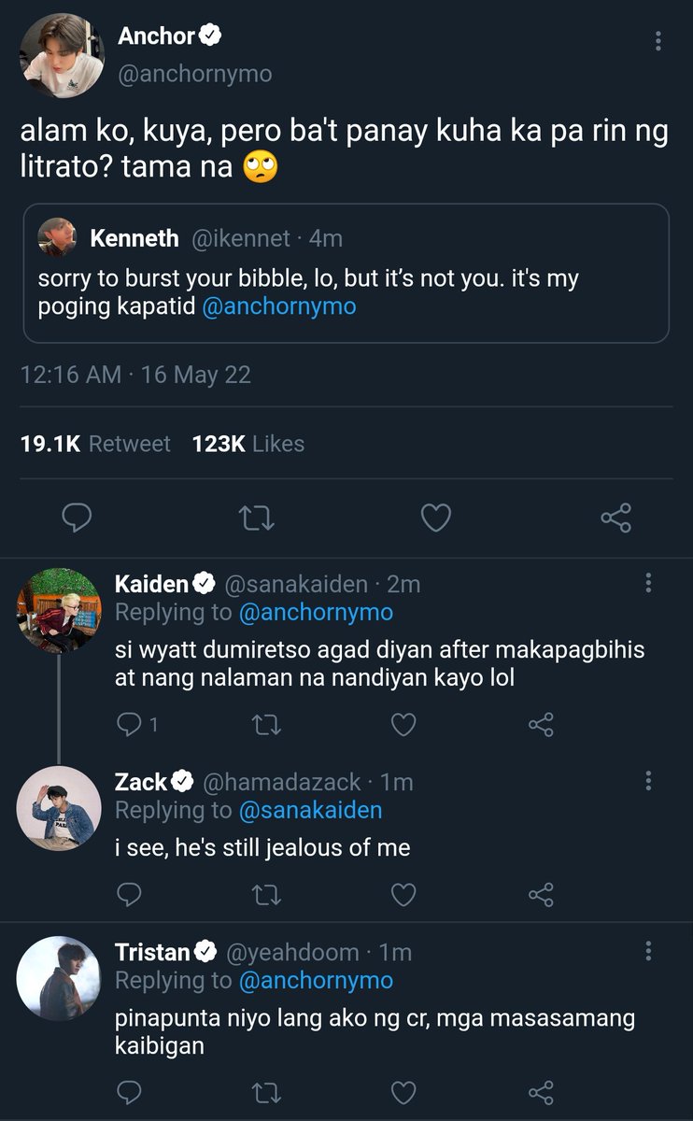Open comments on Kaiden's reply
This screenshot has width=693, height=1121.
coord(131,724)
